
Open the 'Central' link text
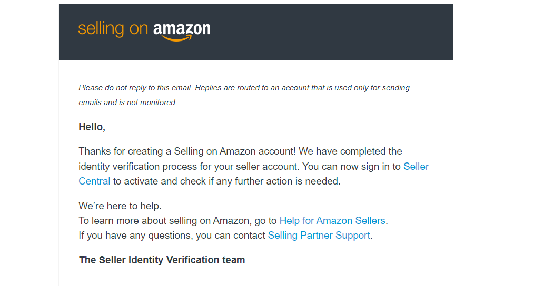(x=94, y=181)
